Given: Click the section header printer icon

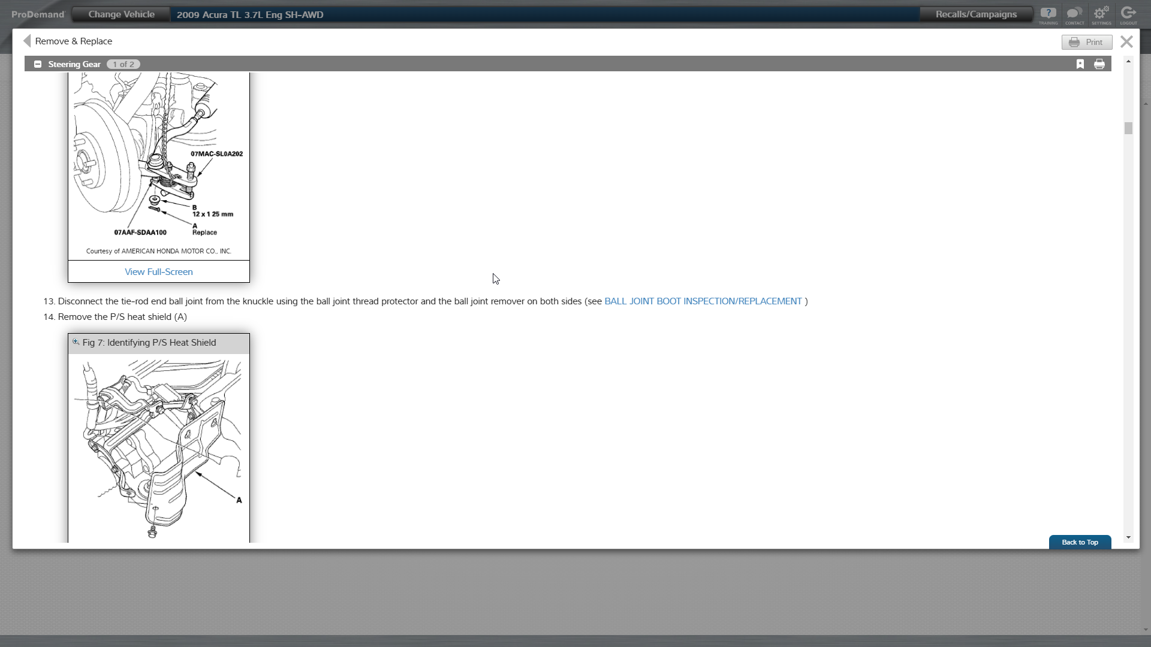Looking at the screenshot, I should pyautogui.click(x=1099, y=64).
